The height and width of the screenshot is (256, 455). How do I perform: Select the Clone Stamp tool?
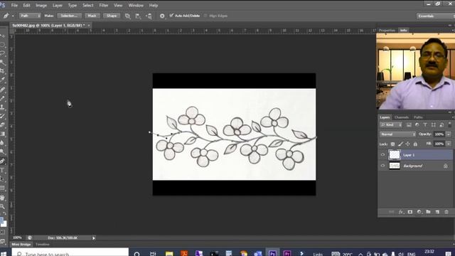(2, 107)
